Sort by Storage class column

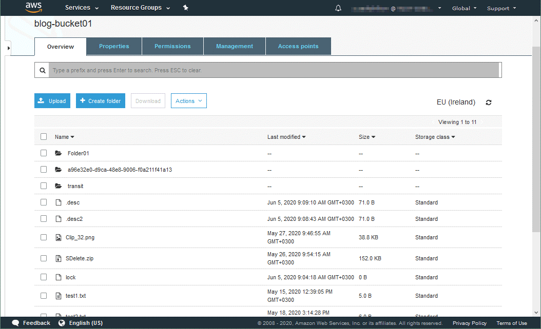435,137
